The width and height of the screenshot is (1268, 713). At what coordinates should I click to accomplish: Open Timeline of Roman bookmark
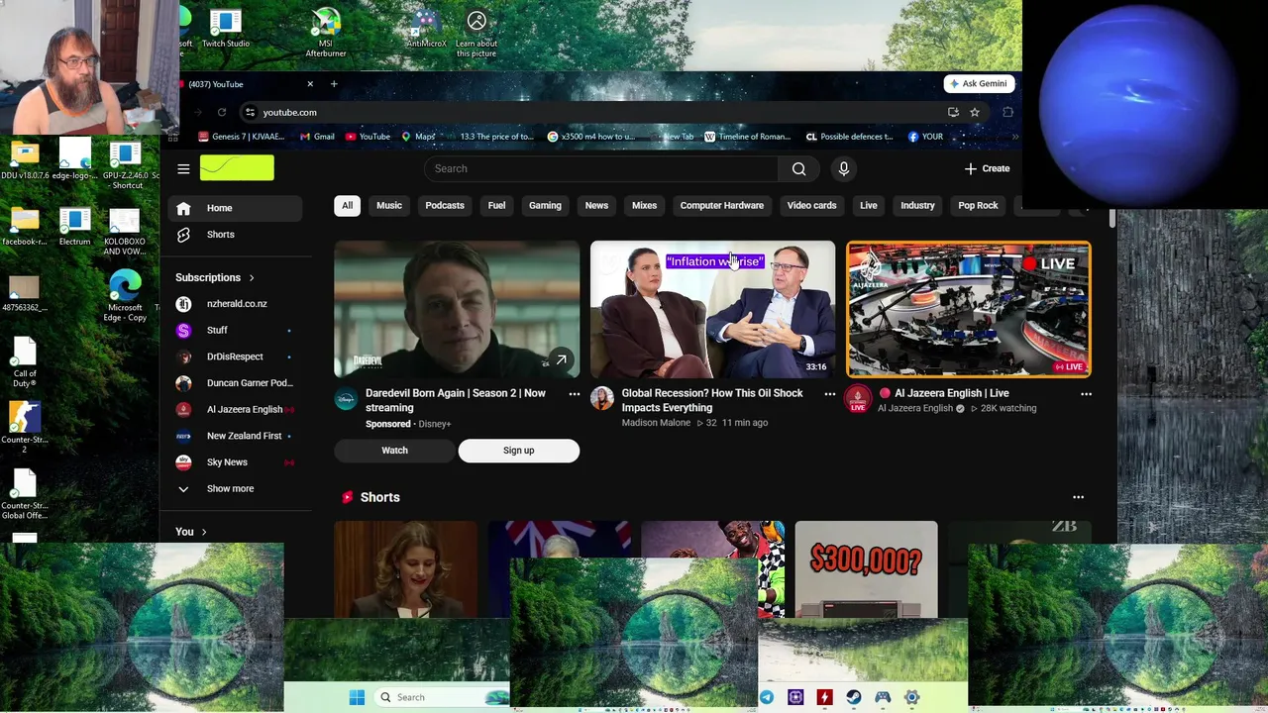click(748, 137)
